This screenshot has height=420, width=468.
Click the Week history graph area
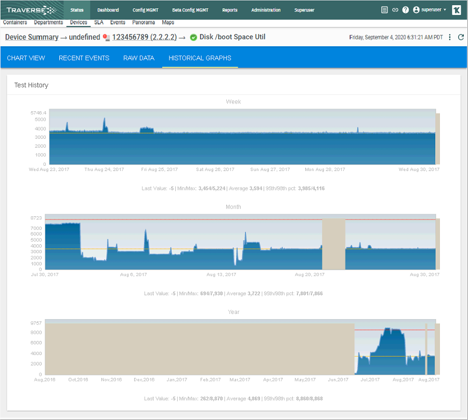[242, 137]
